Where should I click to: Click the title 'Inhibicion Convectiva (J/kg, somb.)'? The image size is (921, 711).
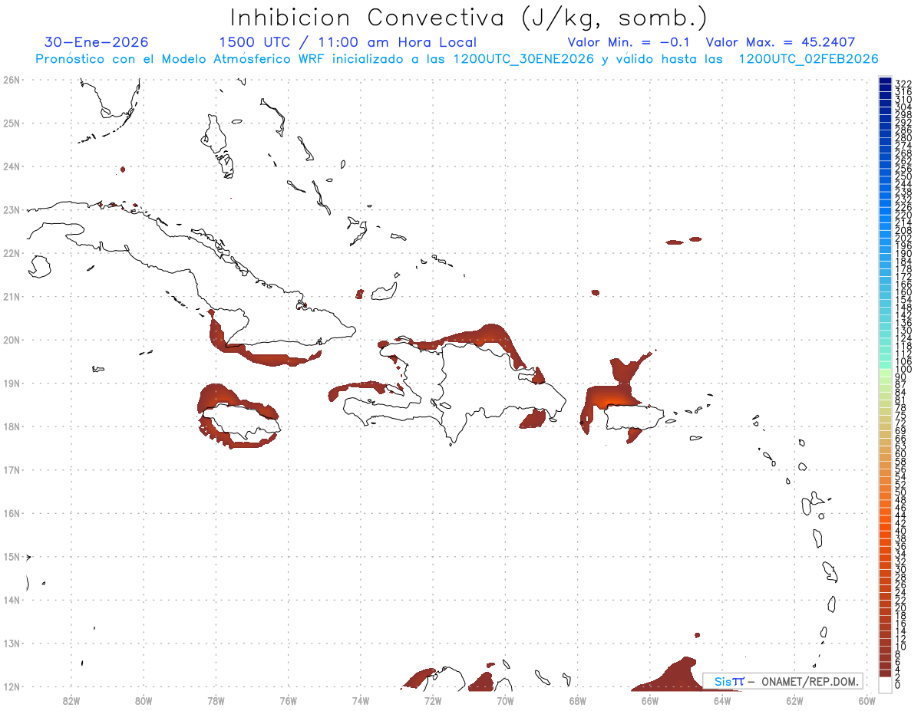(x=468, y=18)
